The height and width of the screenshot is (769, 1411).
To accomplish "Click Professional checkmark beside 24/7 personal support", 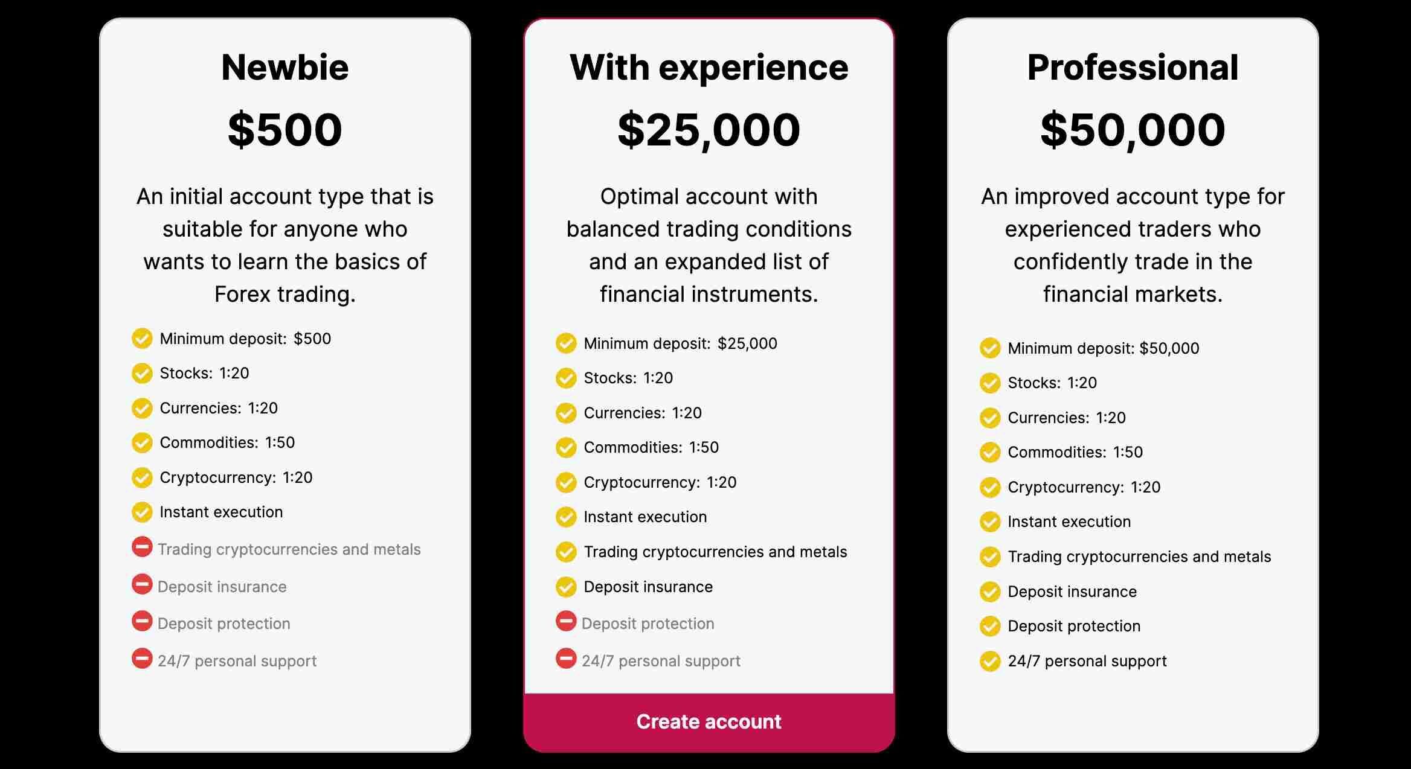I will pyautogui.click(x=990, y=662).
